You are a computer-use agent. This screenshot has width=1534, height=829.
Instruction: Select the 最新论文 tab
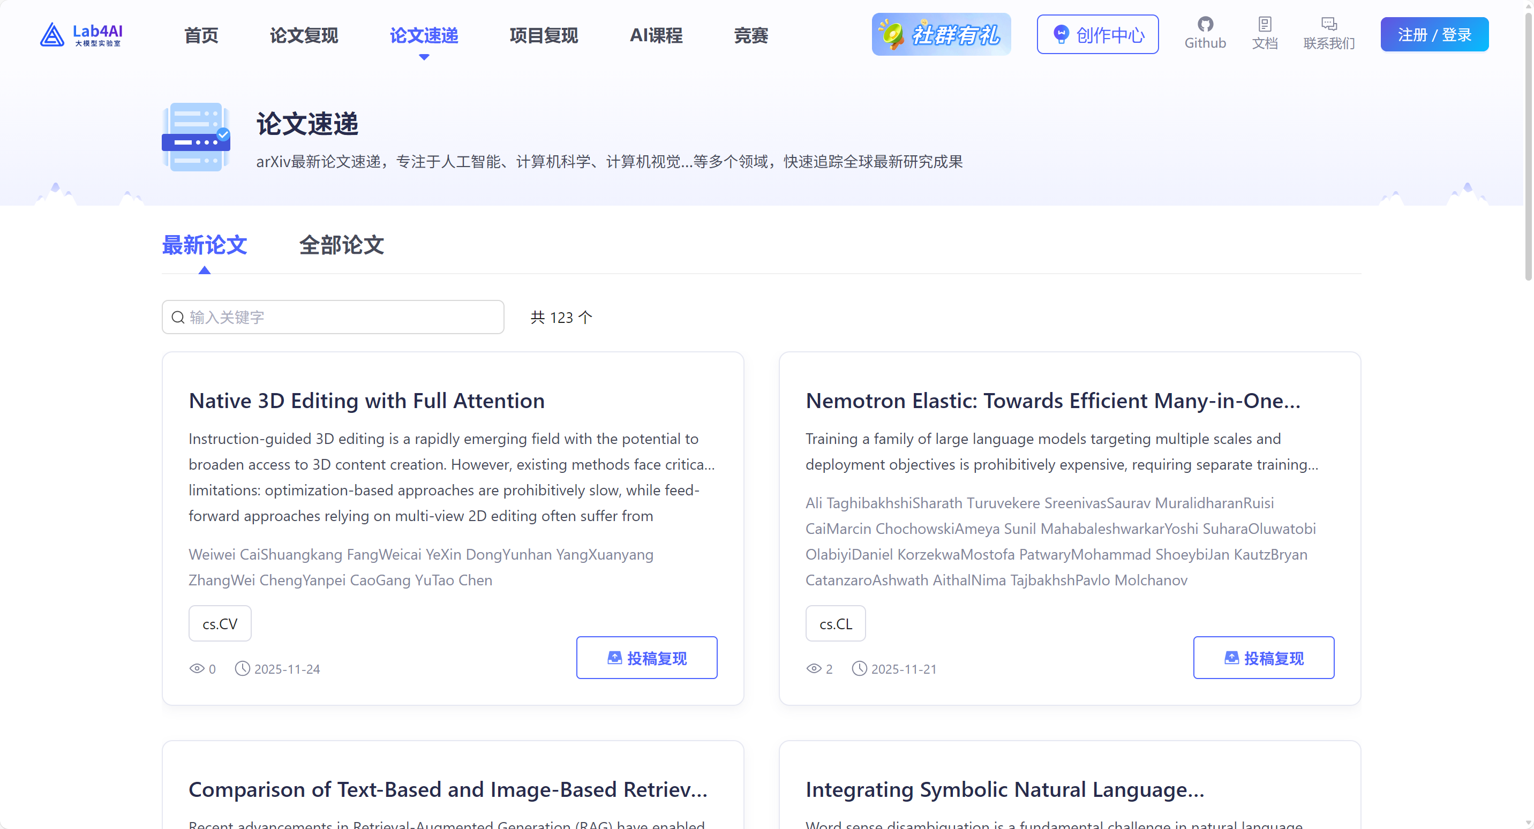point(204,245)
